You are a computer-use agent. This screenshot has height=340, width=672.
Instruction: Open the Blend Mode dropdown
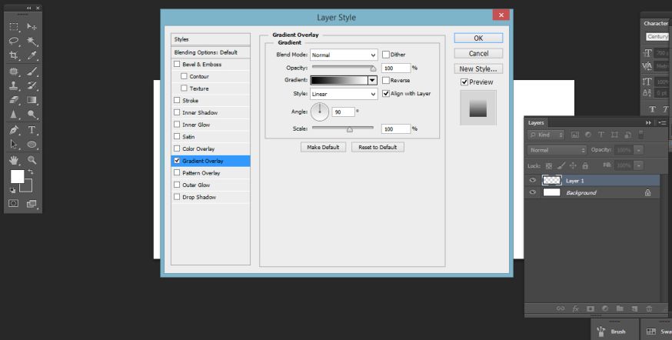[x=344, y=55]
